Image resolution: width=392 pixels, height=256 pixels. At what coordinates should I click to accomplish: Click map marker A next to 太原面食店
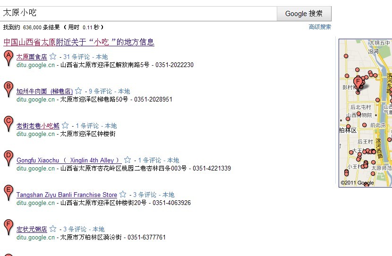(9, 58)
